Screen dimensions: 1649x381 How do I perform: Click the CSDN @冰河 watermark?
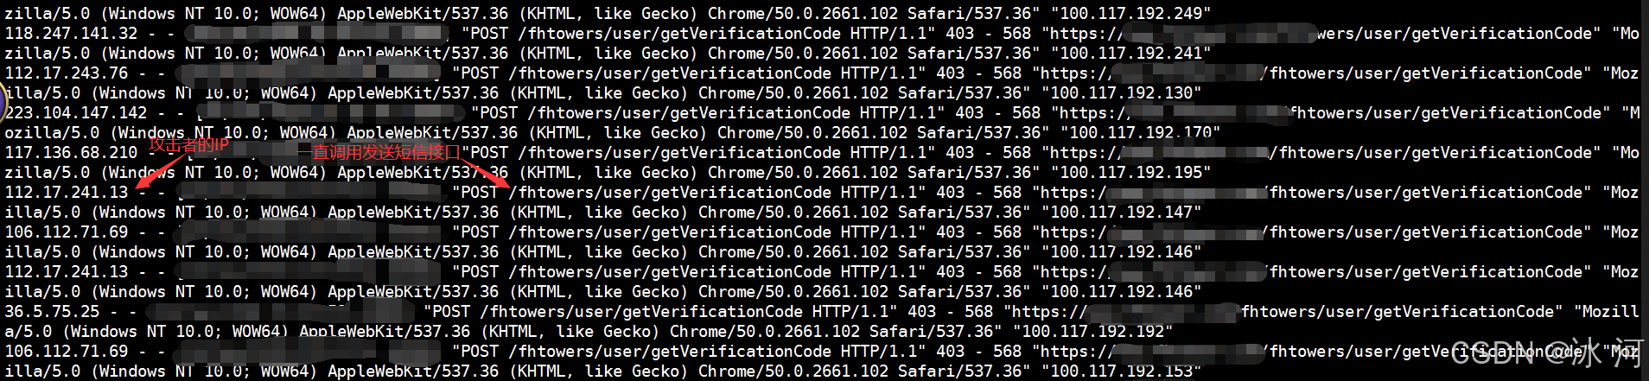point(1547,353)
